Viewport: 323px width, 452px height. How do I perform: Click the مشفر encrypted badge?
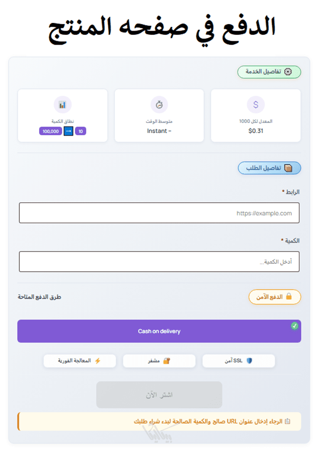[x=159, y=361]
